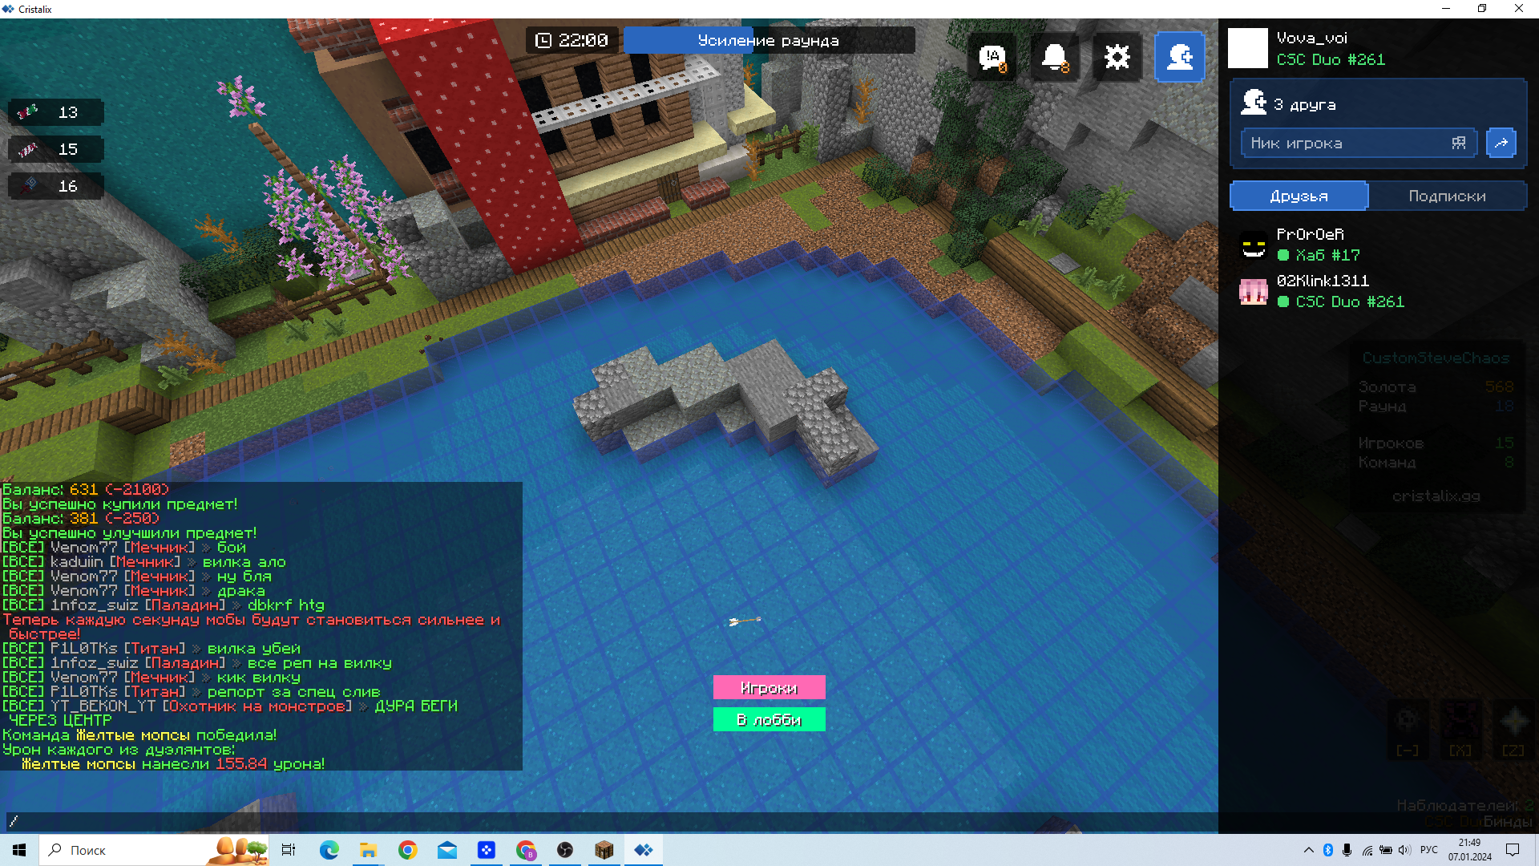Click the first item counter showing 13
This screenshot has width=1539, height=866.
tap(56, 112)
